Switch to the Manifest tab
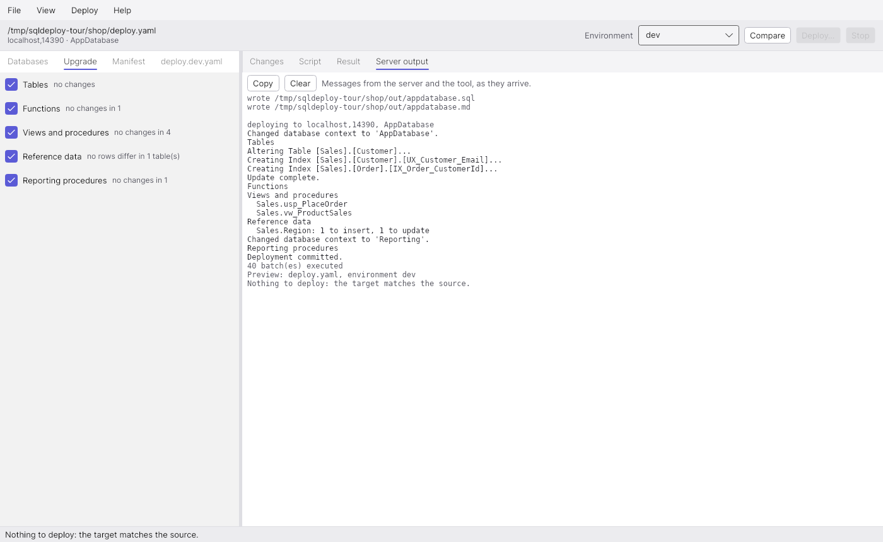Image resolution: width=883 pixels, height=542 pixels. [129, 61]
